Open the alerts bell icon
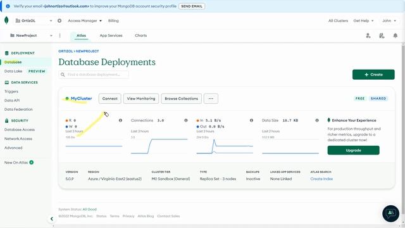405x228 pixels. coord(395,35)
